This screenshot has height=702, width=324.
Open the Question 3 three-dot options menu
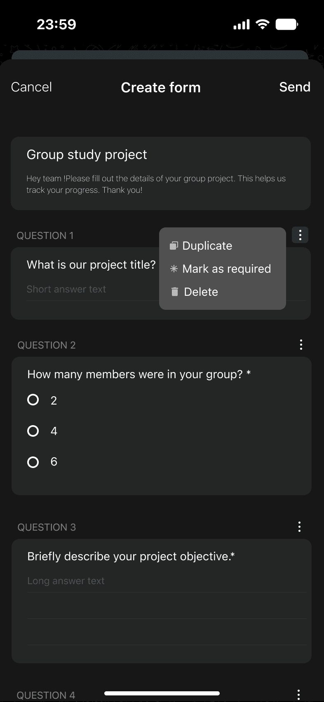pyautogui.click(x=300, y=527)
